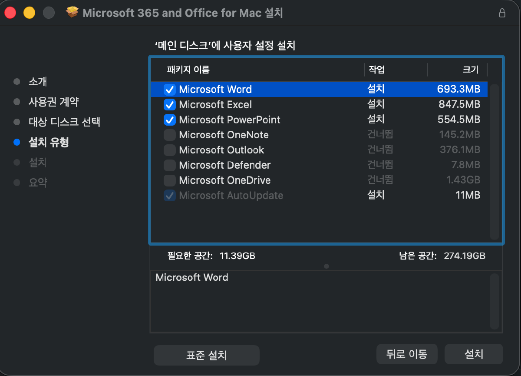Select the 설치 유형 step
This screenshot has width=521, height=376.
[49, 142]
